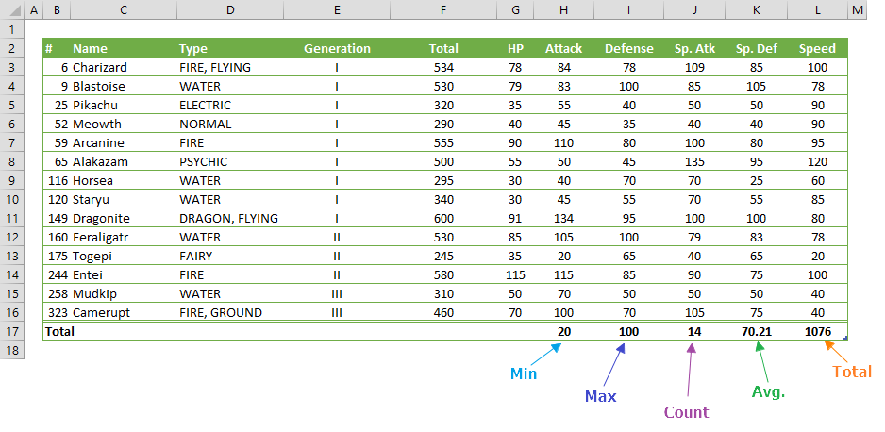Select Dragonite's Attack value 134

(563, 218)
